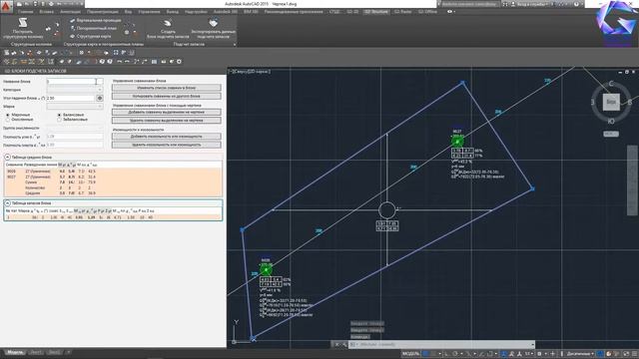This screenshot has width=639, height=359.
Task: Open the Марка dropdown
Action: pyautogui.click(x=75, y=107)
